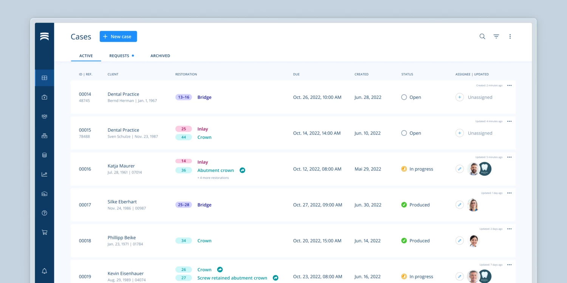This screenshot has width=567, height=283.
Task: Click the Open status circle for case 00014
Action: coord(404,97)
